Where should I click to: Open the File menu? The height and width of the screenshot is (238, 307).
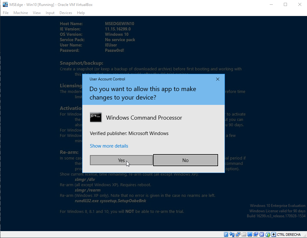[x=6, y=13]
